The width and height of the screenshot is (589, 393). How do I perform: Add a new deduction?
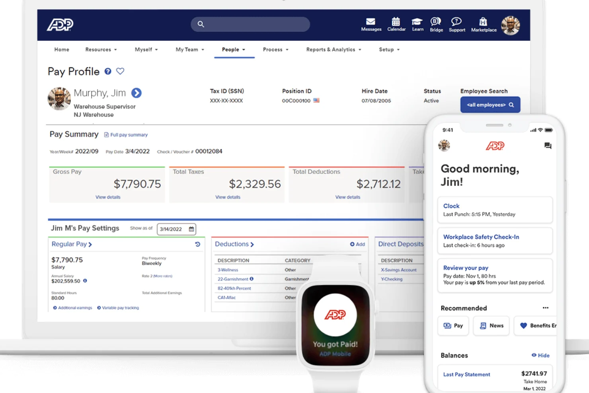click(x=357, y=244)
